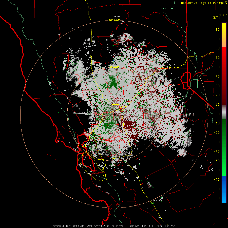This screenshot has height=228, width=228.
Task: Click the positive 10 scale label
Action: [x=218, y=105]
